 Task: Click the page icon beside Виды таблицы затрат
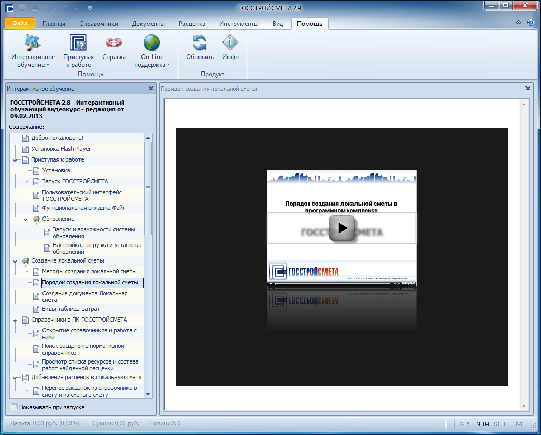(36, 309)
